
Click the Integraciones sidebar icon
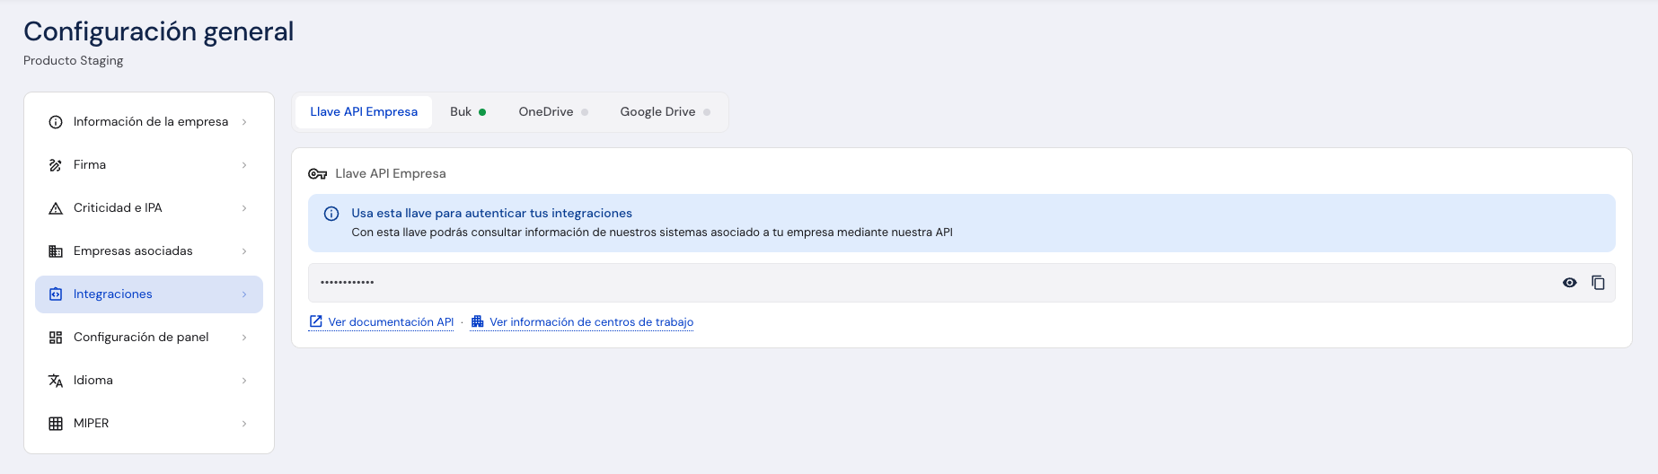click(x=56, y=294)
